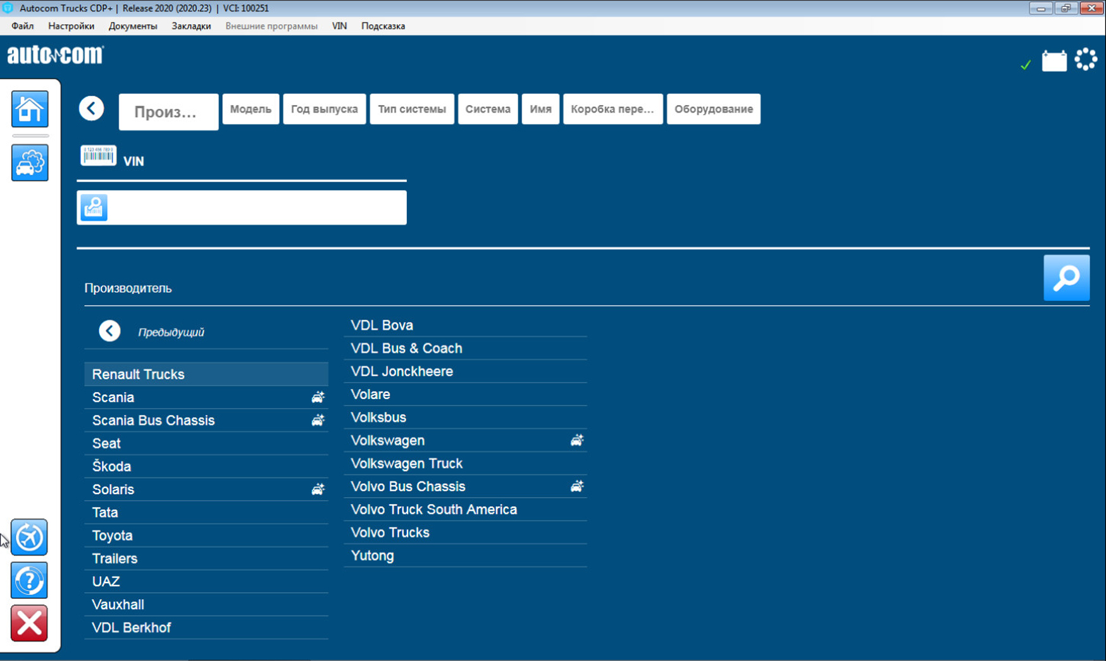Select Renault Trucks in the list

tap(139, 374)
